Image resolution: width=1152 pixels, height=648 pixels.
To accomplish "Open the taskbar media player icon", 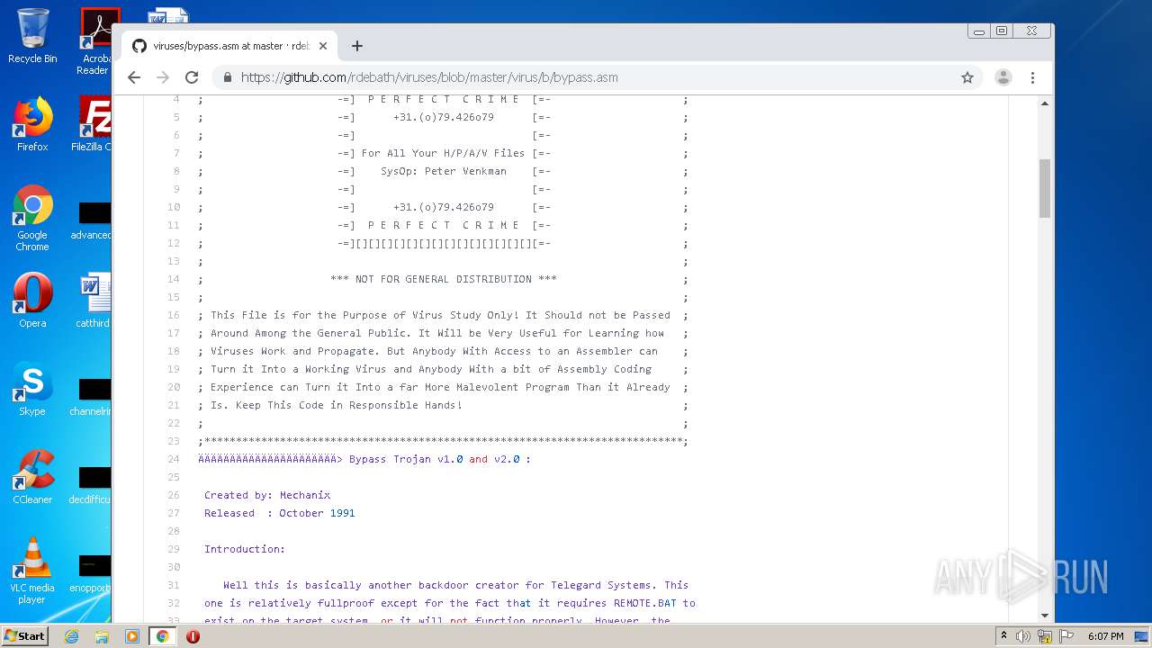I will pos(131,636).
